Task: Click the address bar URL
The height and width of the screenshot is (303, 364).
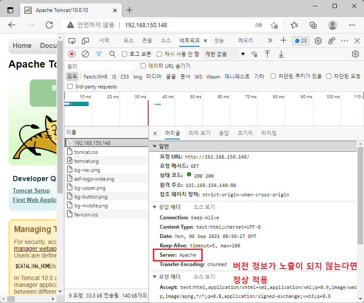Action: click(146, 25)
